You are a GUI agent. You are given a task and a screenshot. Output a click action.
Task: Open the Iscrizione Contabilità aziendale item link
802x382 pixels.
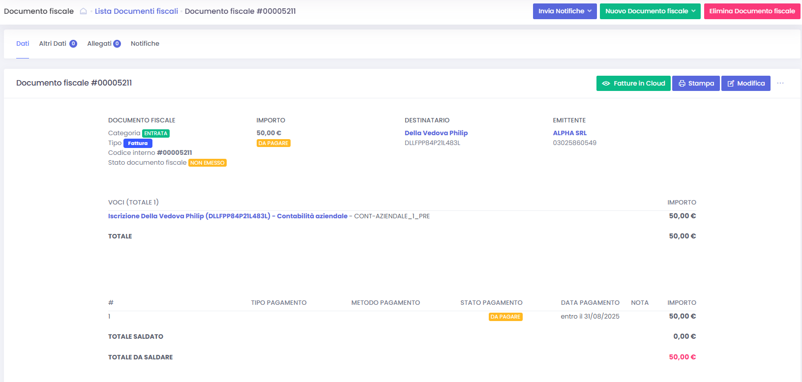tap(228, 216)
